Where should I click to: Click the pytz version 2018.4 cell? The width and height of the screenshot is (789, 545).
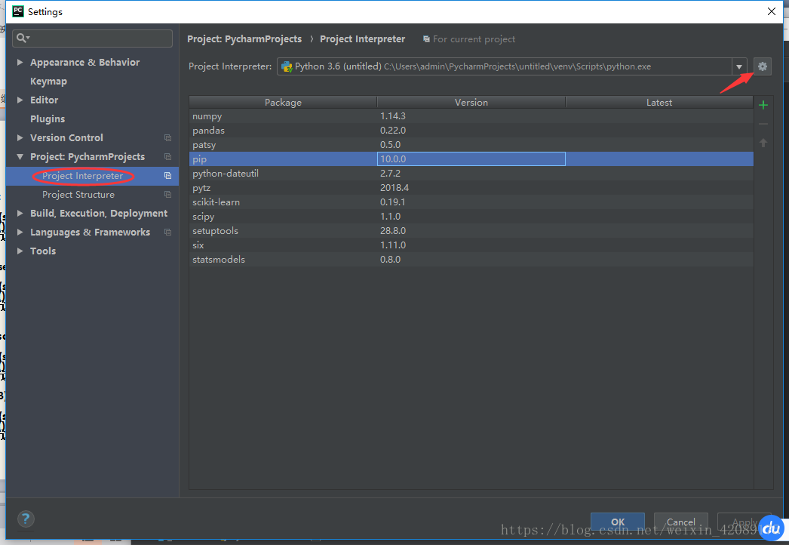click(x=471, y=188)
